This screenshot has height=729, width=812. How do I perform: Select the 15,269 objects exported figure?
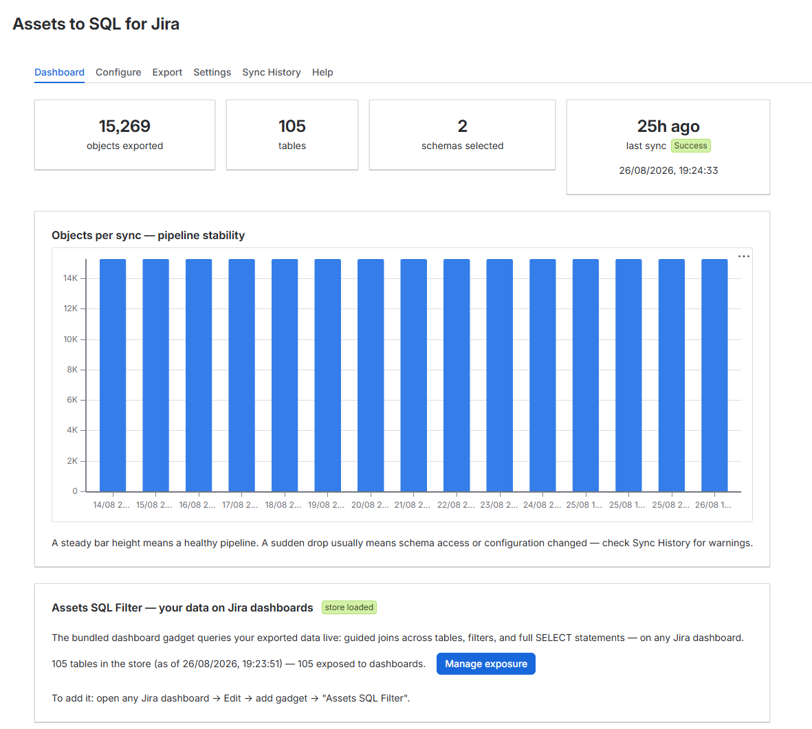(125, 126)
